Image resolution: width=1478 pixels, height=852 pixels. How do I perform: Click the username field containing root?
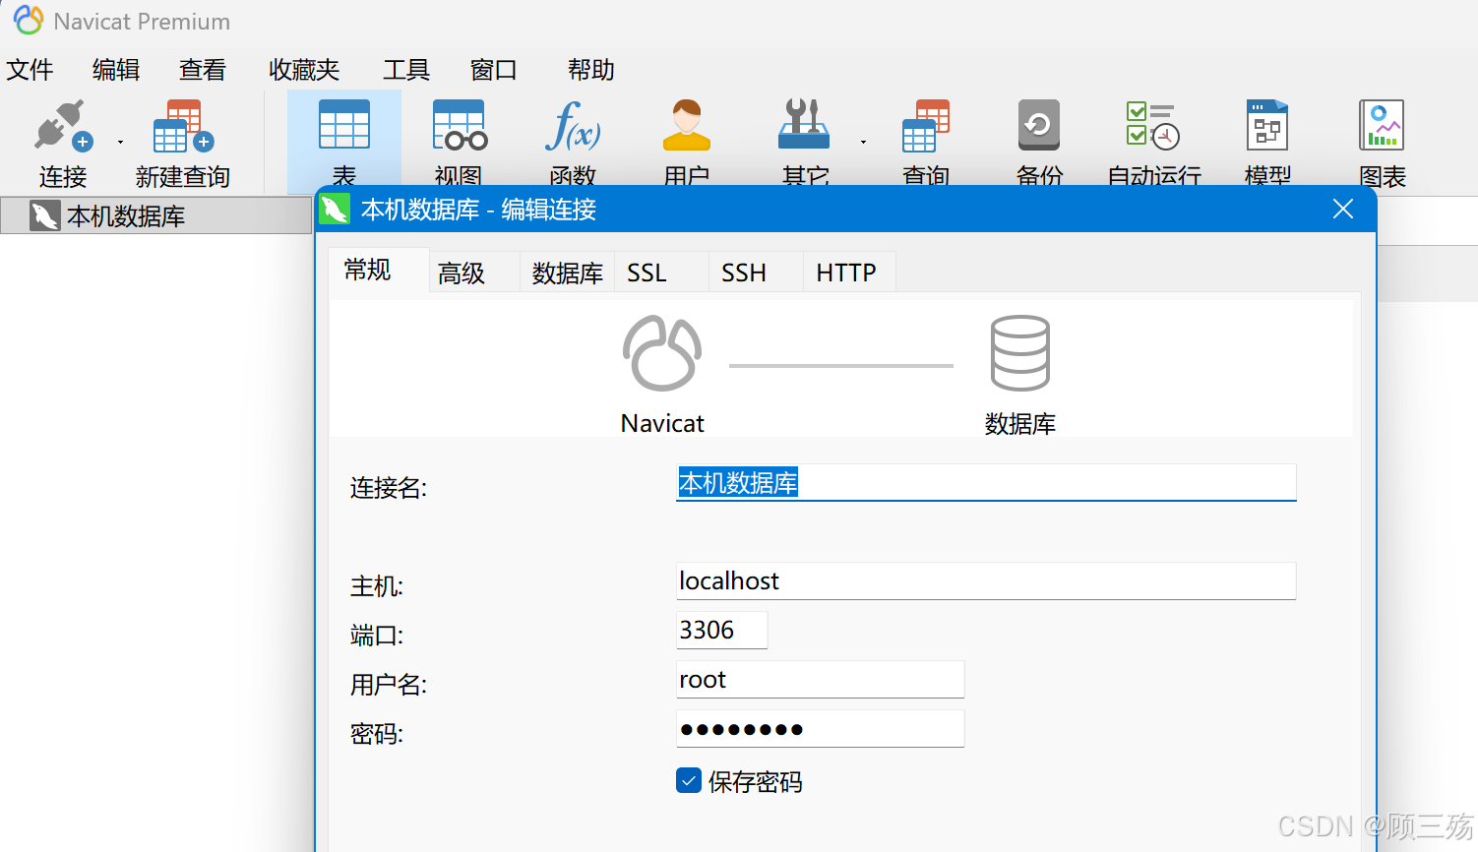tap(820, 679)
